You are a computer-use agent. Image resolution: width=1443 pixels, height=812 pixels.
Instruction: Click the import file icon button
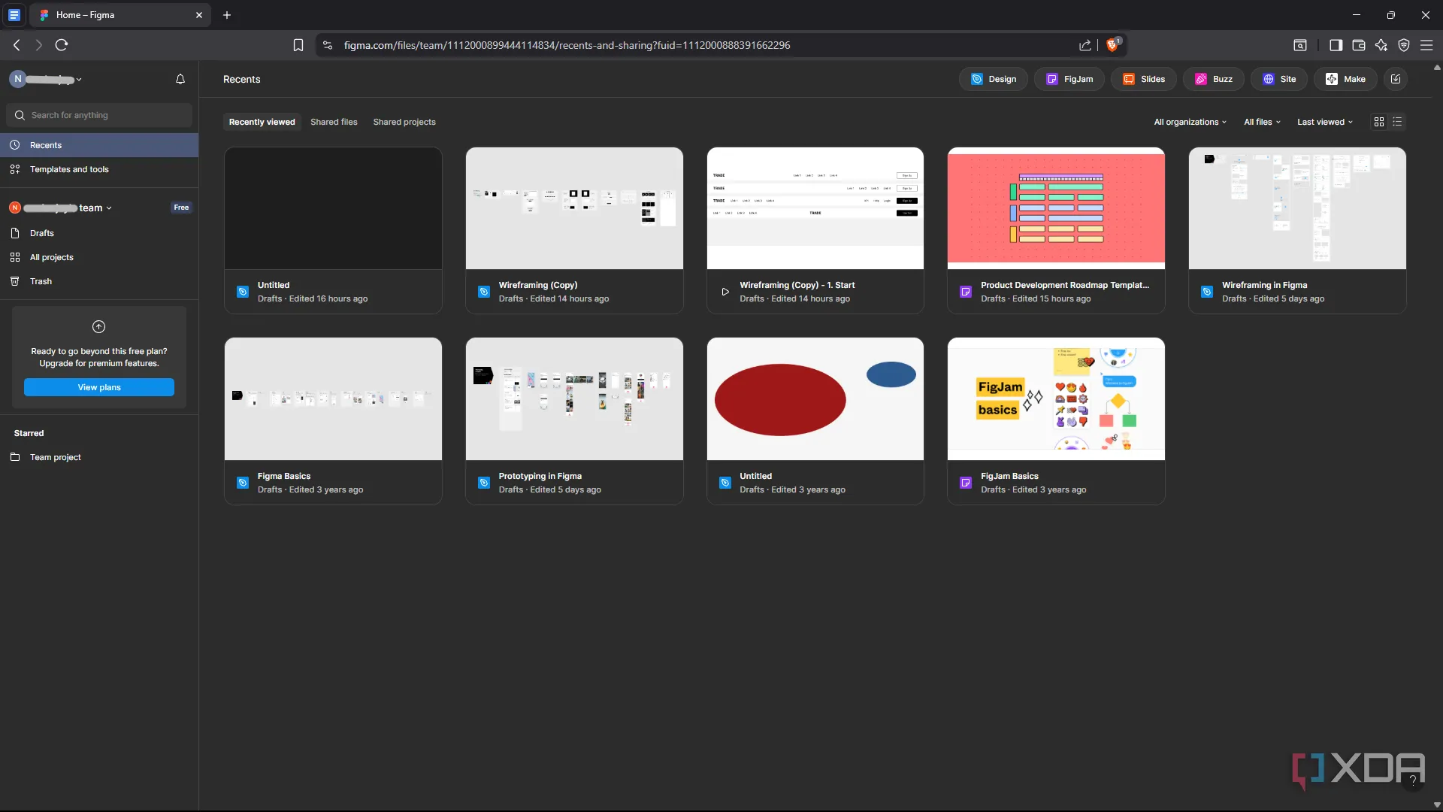click(1396, 79)
